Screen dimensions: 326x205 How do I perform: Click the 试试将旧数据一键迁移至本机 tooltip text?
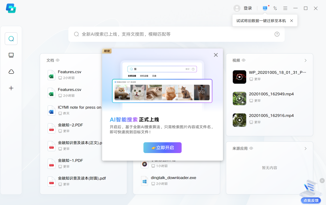tap(261, 21)
